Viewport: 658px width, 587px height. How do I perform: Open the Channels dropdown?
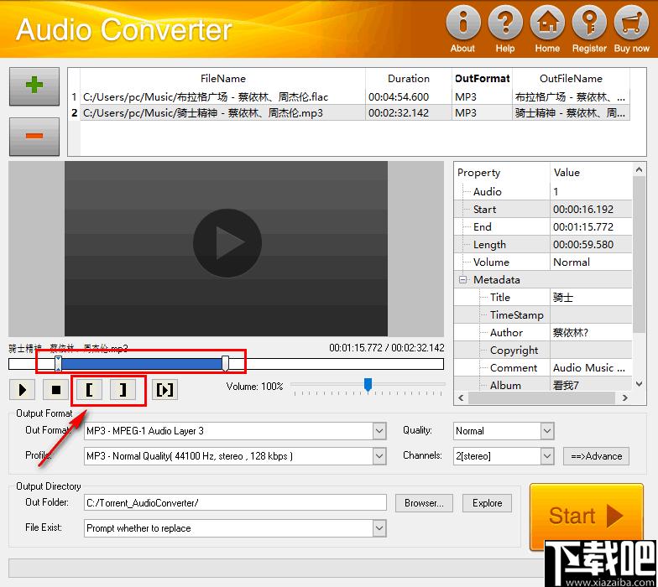pyautogui.click(x=547, y=456)
